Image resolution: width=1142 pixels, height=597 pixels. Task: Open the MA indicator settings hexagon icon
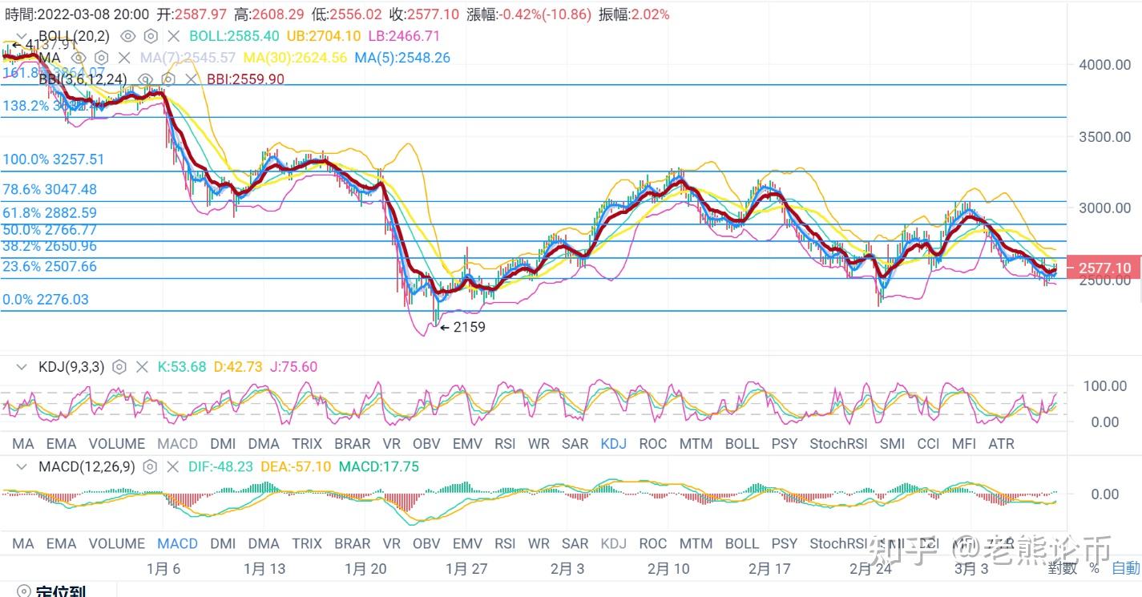(101, 58)
